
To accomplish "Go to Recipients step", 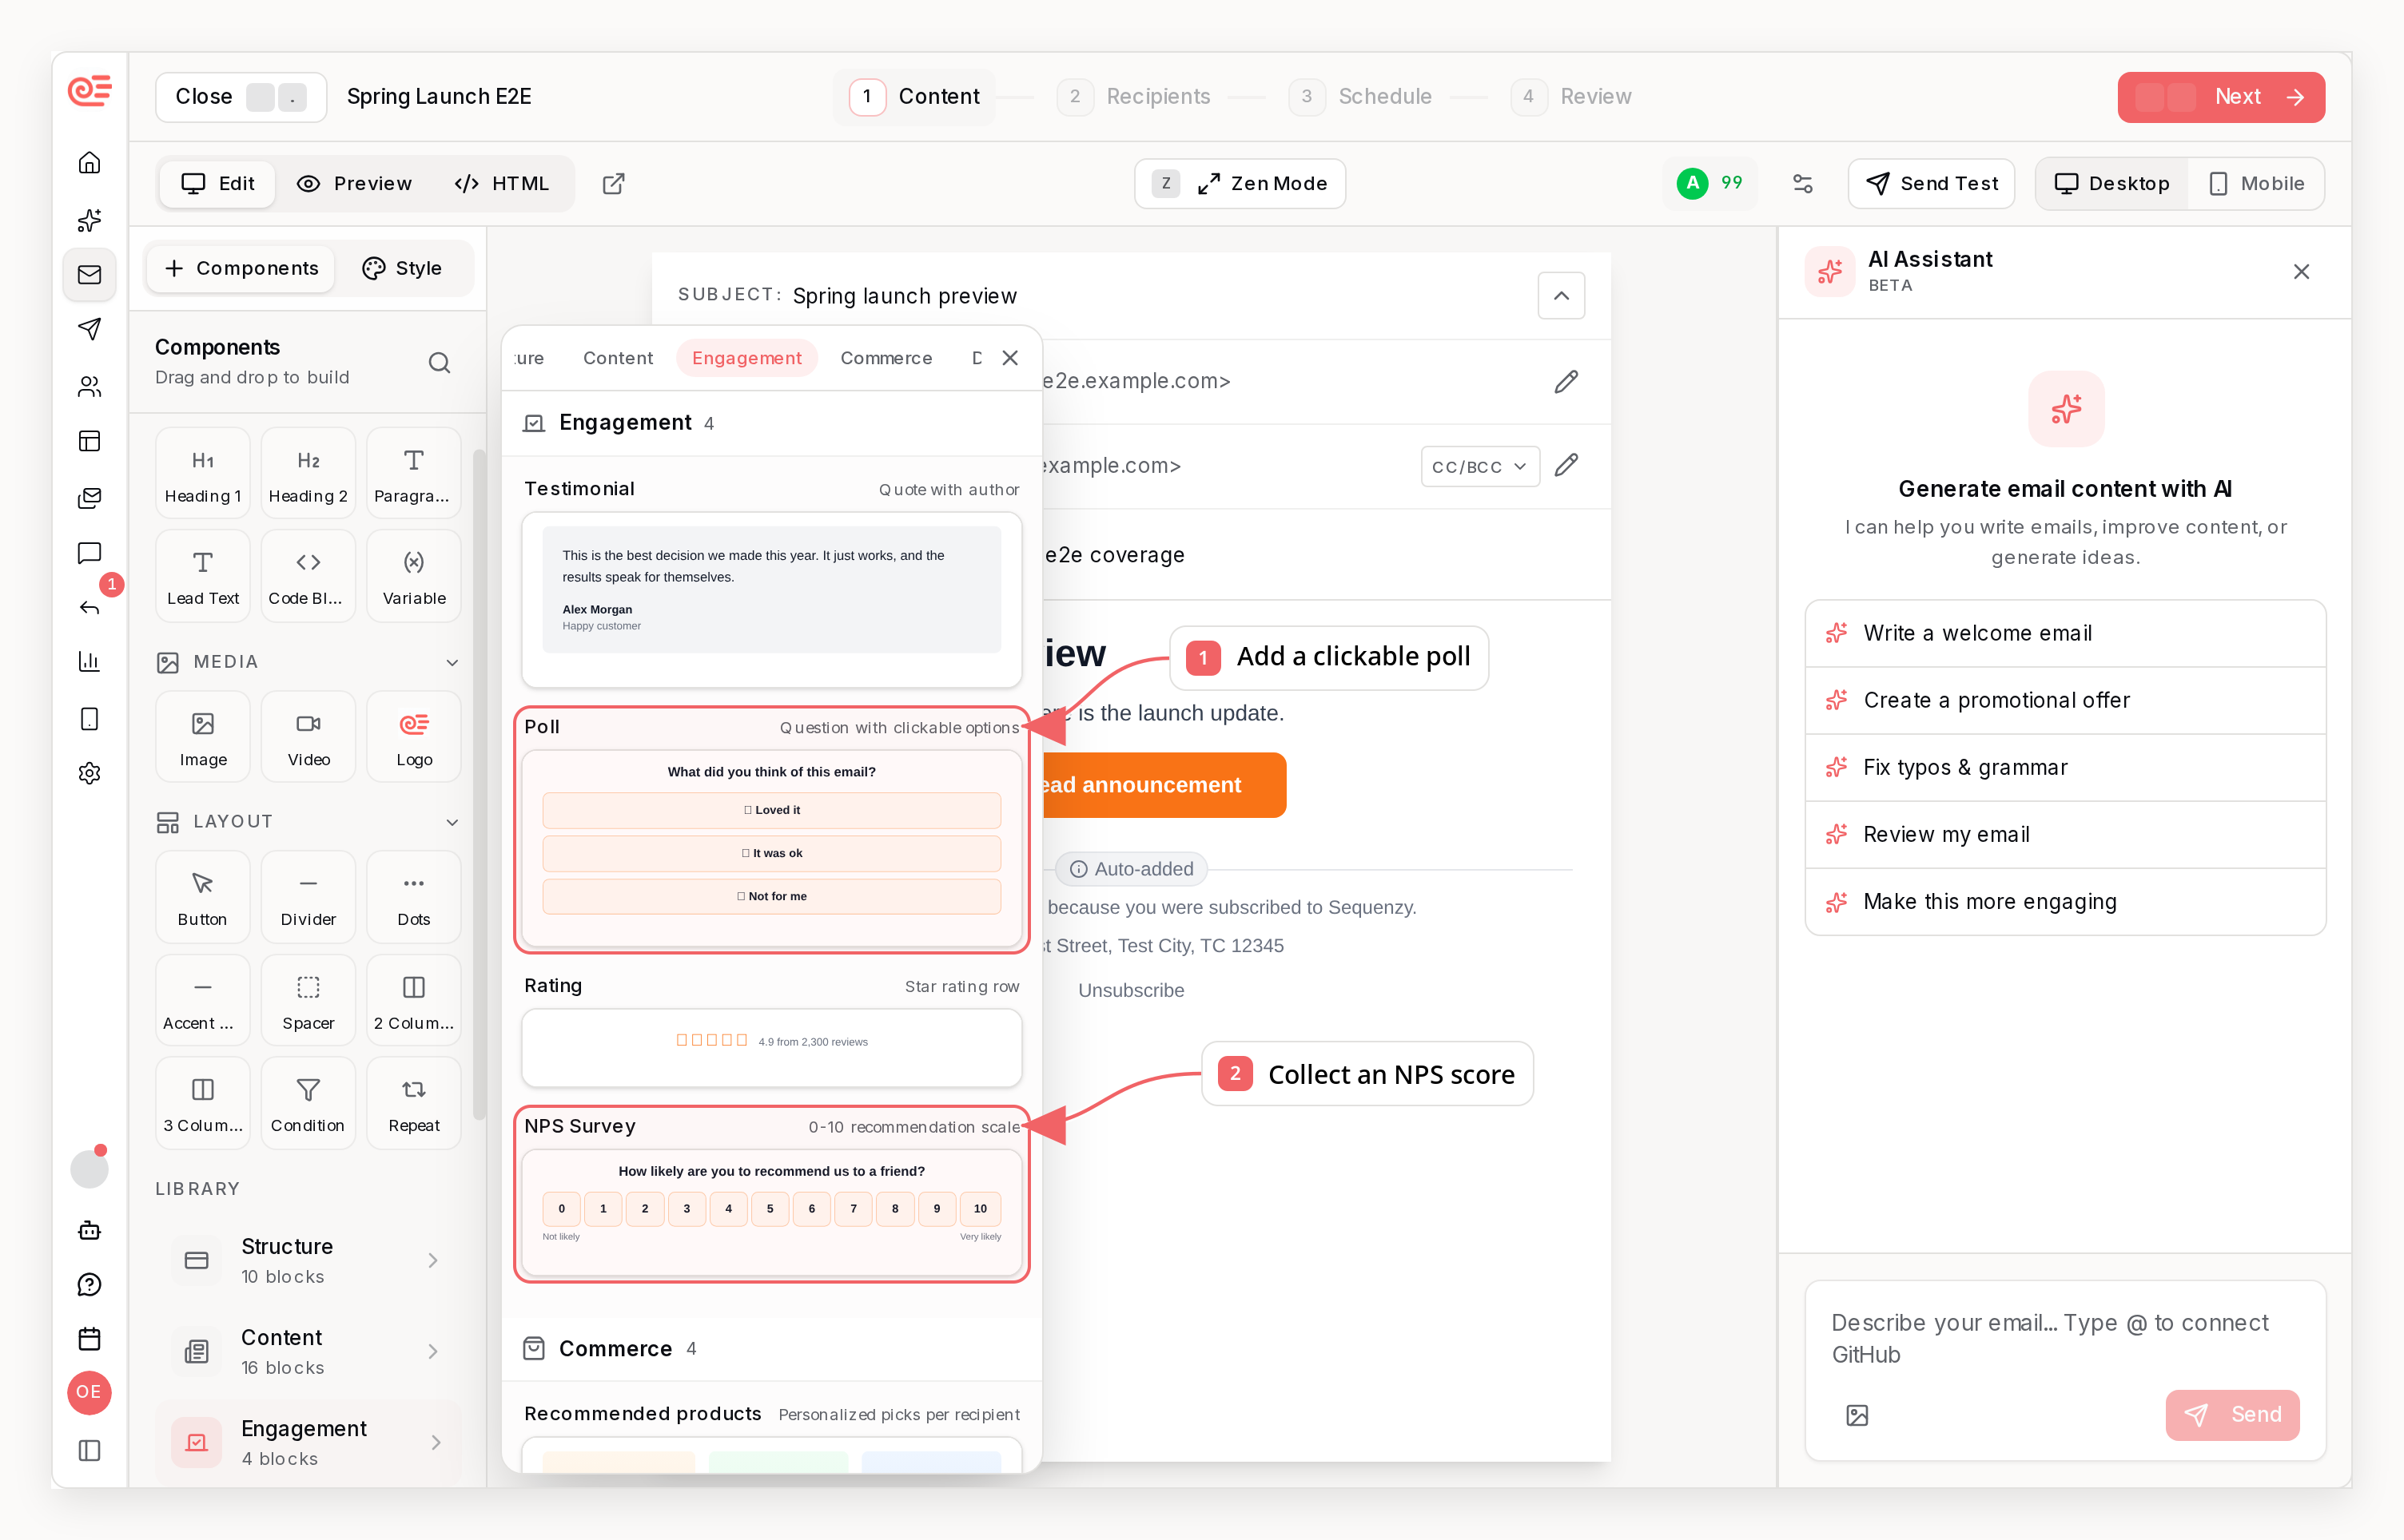I will pos(1133,97).
